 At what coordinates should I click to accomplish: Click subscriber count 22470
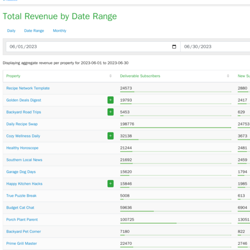[x=126, y=243]
